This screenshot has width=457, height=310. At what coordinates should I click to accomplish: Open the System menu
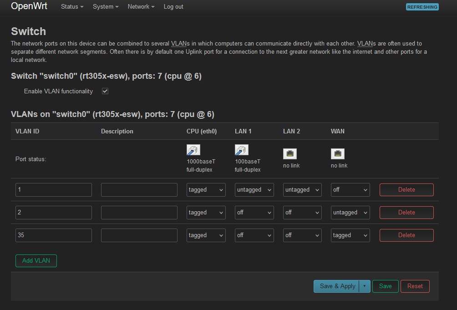(106, 7)
